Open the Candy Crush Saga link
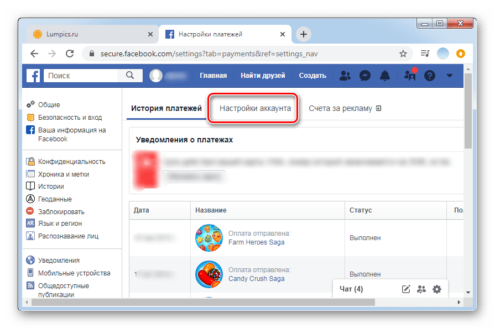 [x=256, y=279]
